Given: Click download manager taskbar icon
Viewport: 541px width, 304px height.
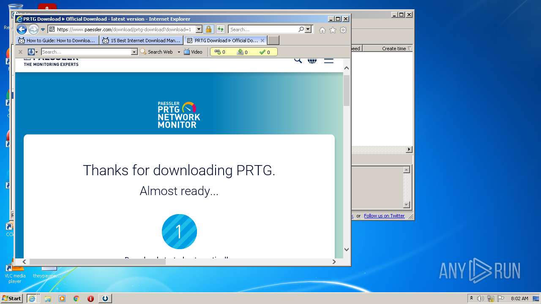Looking at the screenshot, I should 105,299.
